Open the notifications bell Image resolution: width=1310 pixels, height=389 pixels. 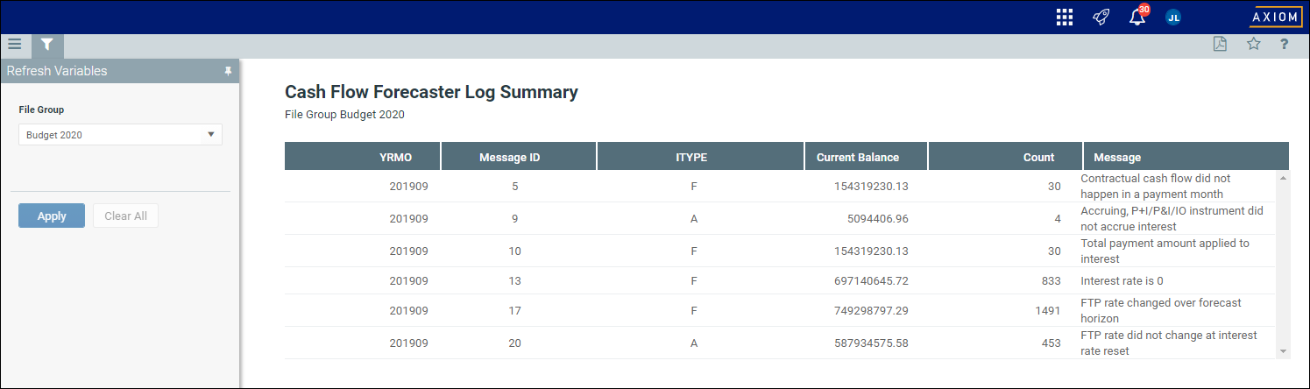pos(1137,18)
